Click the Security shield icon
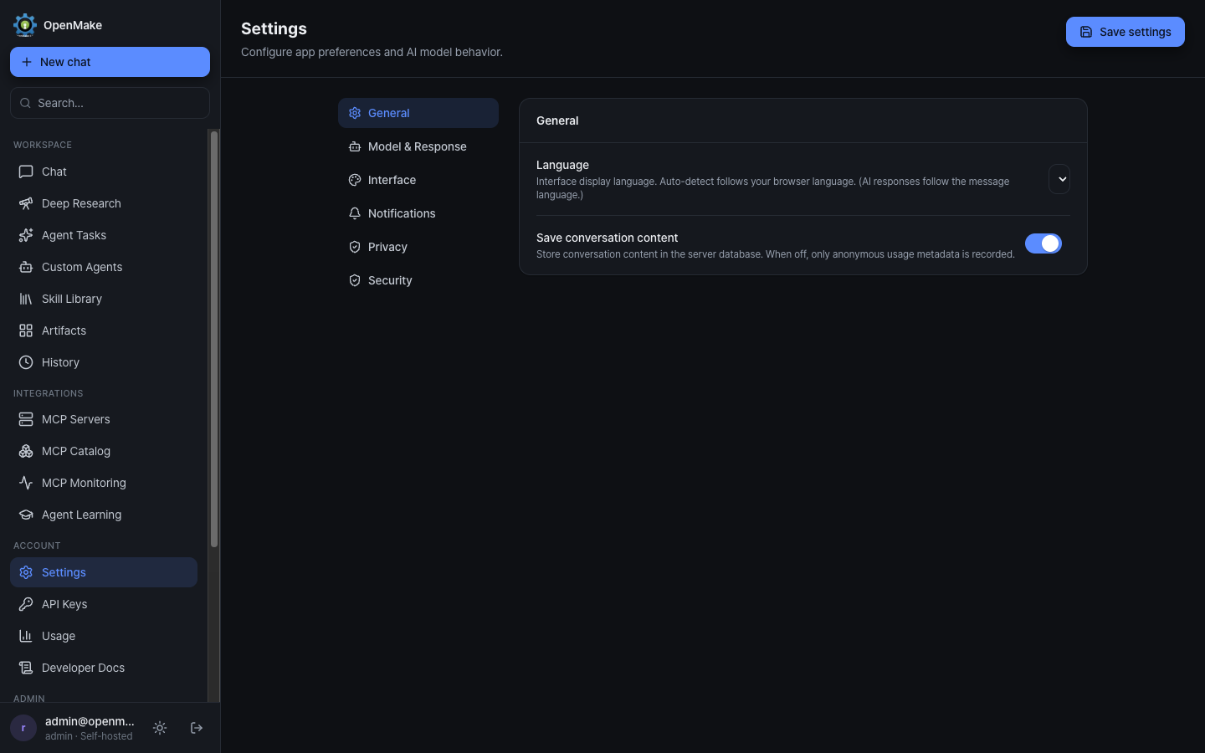This screenshot has width=1205, height=753. tap(355, 280)
